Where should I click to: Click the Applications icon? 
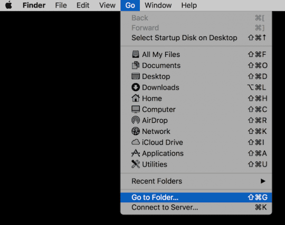136,153
